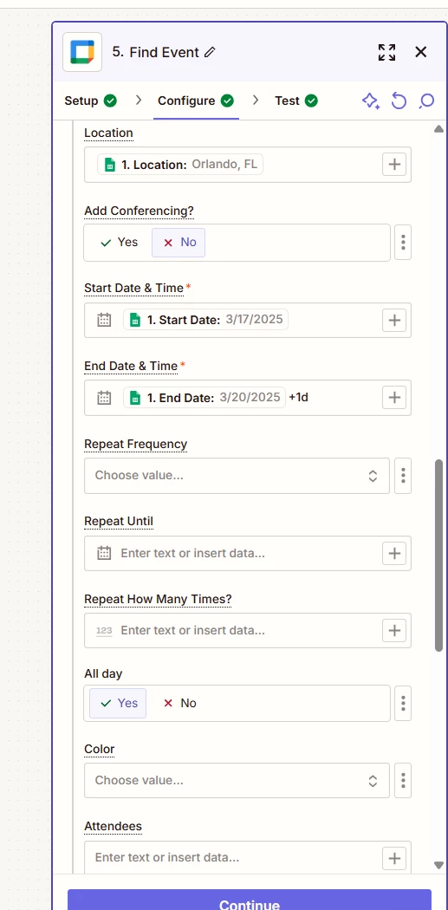This screenshot has height=910, width=448.
Task: Open the Color dropdown
Action: (237, 781)
